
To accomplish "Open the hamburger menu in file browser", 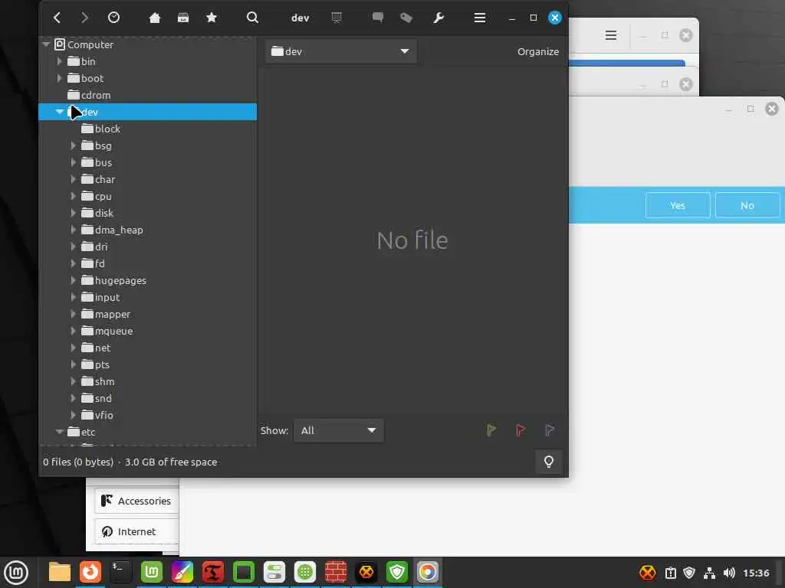I will pyautogui.click(x=480, y=18).
